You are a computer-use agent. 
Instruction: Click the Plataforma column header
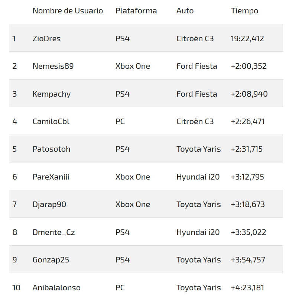click(136, 11)
